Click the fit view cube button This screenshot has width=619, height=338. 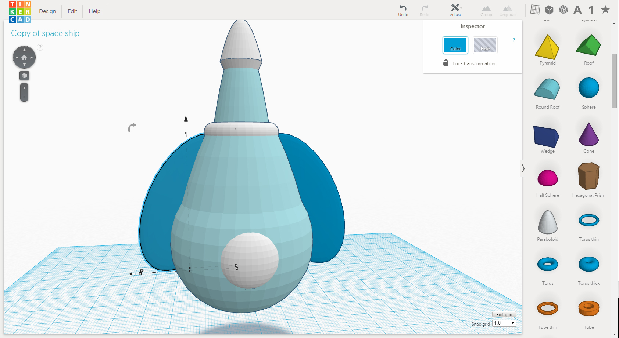point(24,76)
